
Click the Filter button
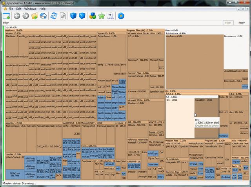228,23
